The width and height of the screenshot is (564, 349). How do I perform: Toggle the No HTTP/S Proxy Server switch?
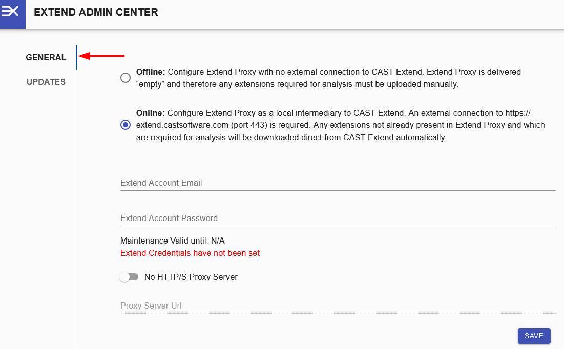click(x=129, y=277)
